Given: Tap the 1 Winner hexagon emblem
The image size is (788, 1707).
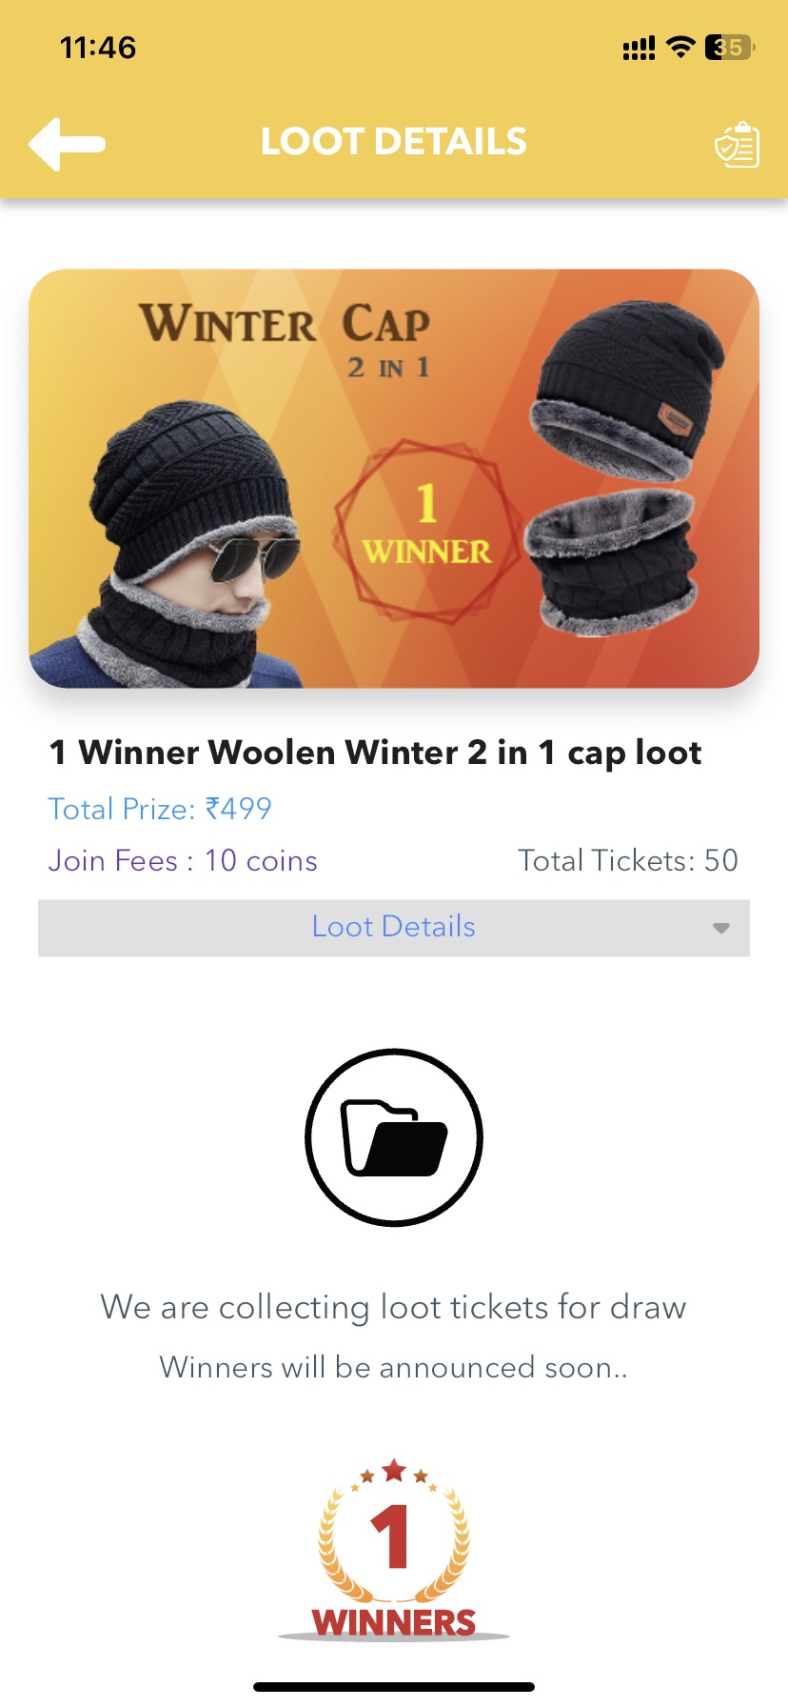Looking at the screenshot, I should coord(426,530).
